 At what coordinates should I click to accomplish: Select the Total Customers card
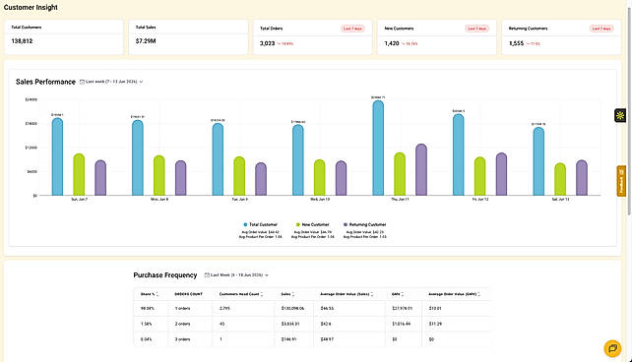point(64,37)
